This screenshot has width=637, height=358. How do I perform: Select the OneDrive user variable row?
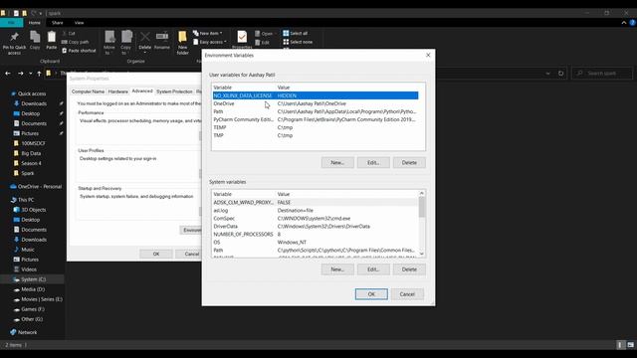click(x=316, y=103)
